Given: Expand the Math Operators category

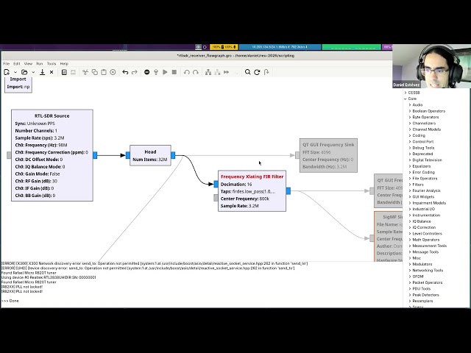Looking at the screenshot, I should (410, 240).
